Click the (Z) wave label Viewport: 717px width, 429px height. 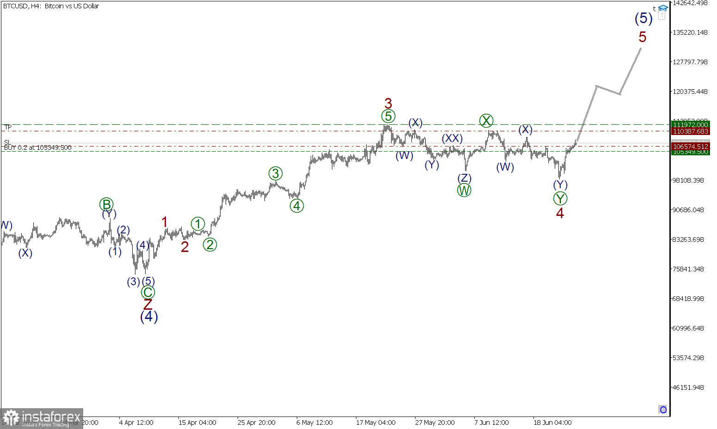(464, 178)
